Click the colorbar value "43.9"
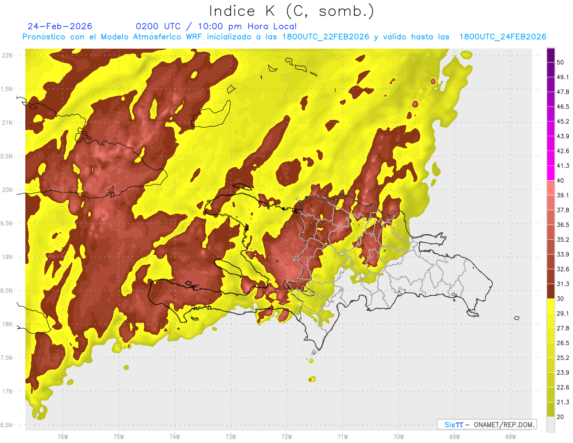The width and height of the screenshot is (573, 443). (x=563, y=136)
